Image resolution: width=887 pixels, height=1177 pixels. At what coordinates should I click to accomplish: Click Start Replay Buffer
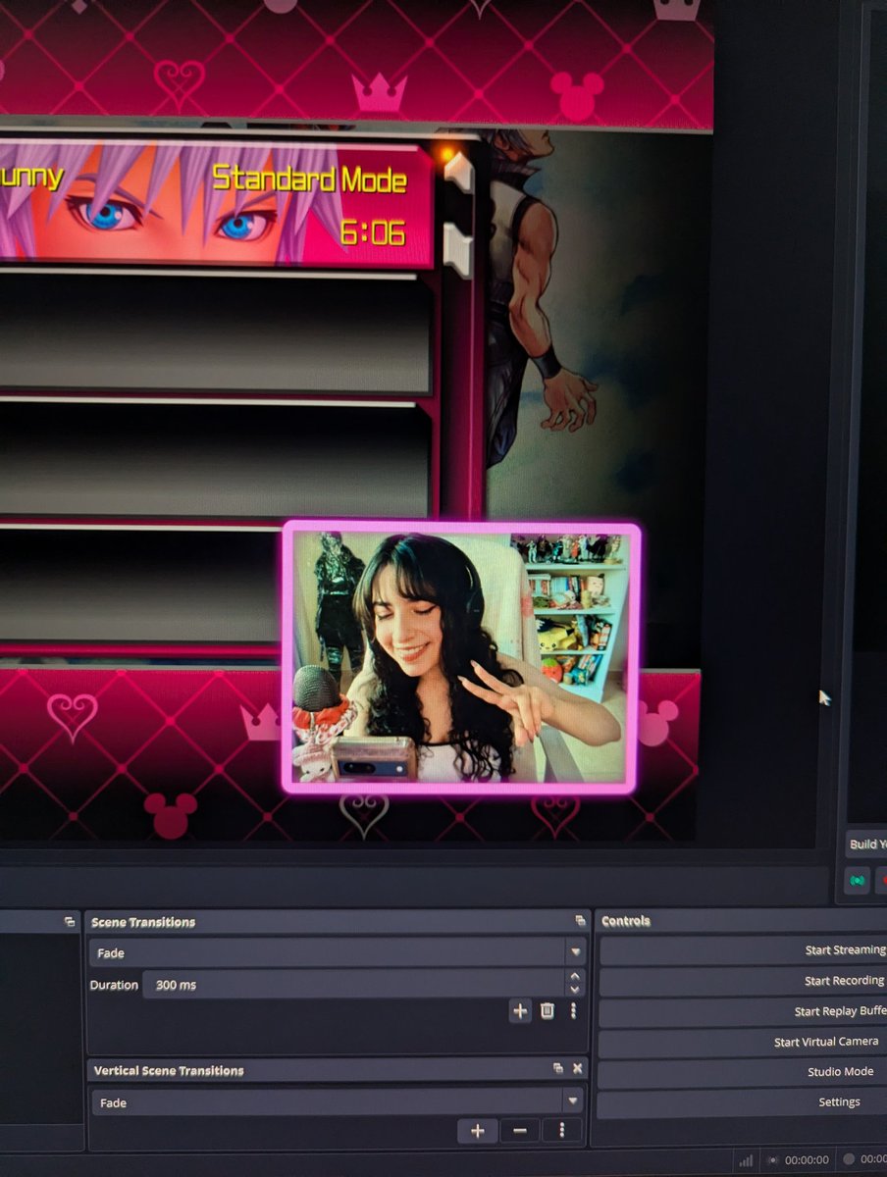click(x=840, y=1011)
